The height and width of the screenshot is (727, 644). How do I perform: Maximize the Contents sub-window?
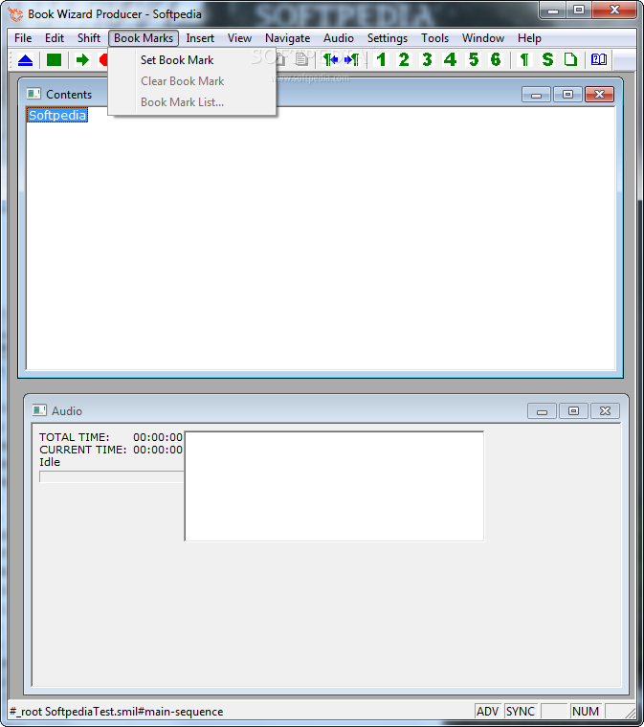tap(567, 94)
